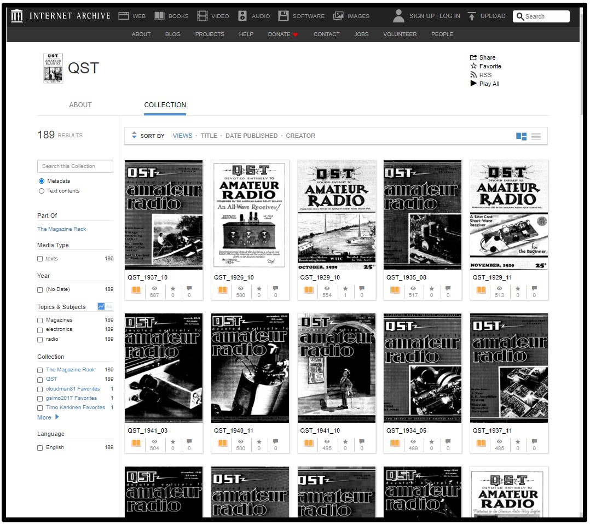The width and height of the screenshot is (590, 524).
Task: Open QST_1941_10 cover thumbnail
Action: [x=337, y=368]
